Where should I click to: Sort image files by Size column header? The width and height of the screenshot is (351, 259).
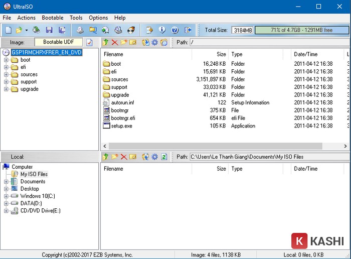click(x=221, y=54)
